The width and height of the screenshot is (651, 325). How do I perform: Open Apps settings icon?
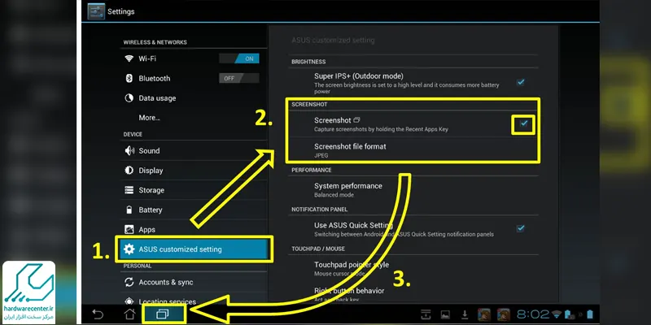click(x=129, y=229)
